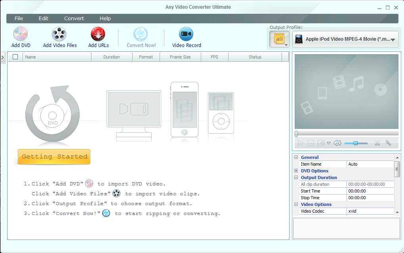
Task: Collapse the Output Duration section
Action: click(x=296, y=177)
